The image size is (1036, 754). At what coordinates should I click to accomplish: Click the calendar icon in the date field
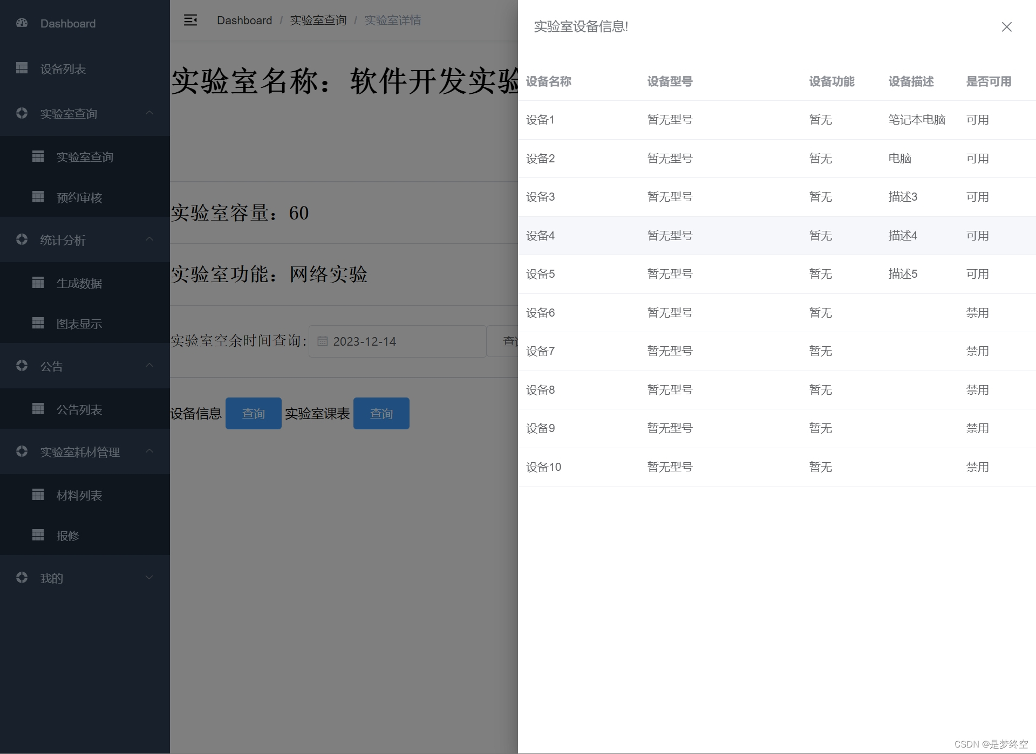coord(323,341)
